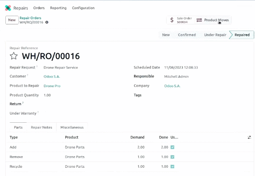255x176 pixels.
Task: Click Drone Parts in the Remove row
Action: (x=75, y=157)
